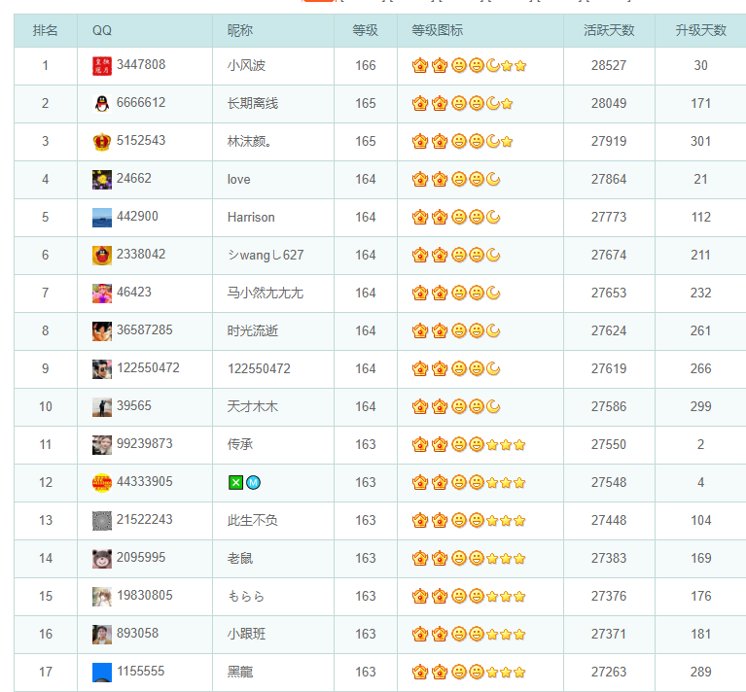
Task: Select nickname 小风波
Action: pos(246,65)
